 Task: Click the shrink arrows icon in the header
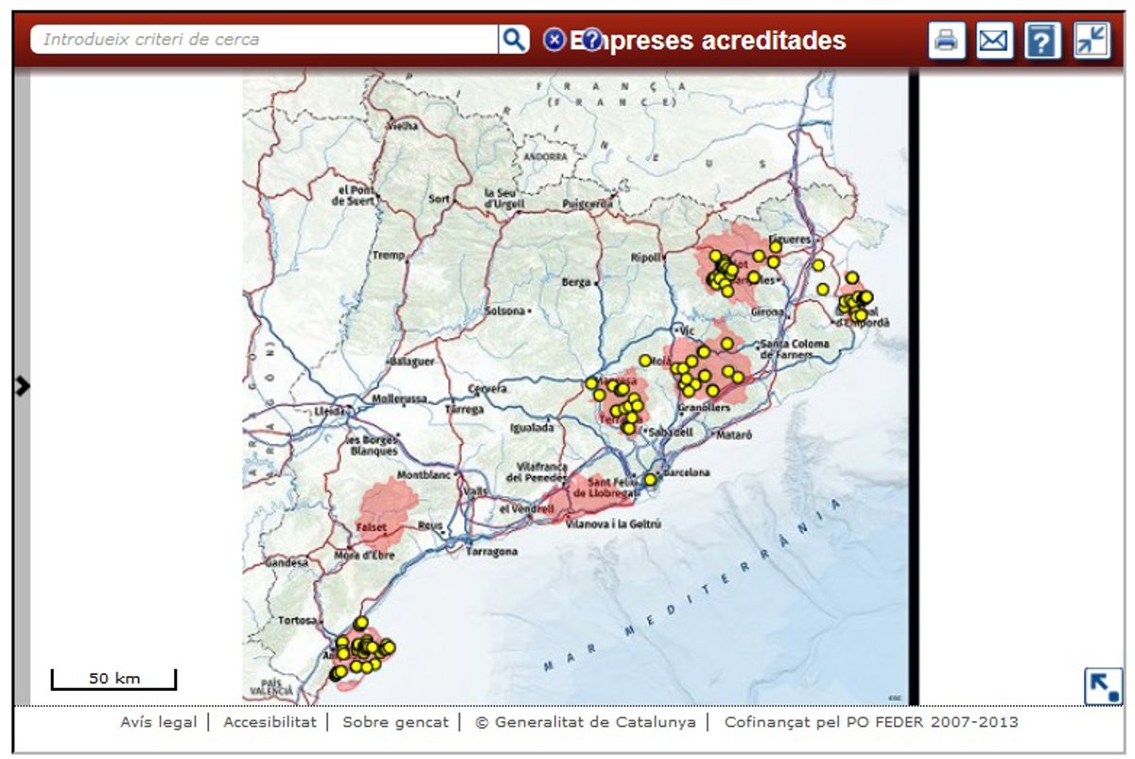[x=1091, y=41]
